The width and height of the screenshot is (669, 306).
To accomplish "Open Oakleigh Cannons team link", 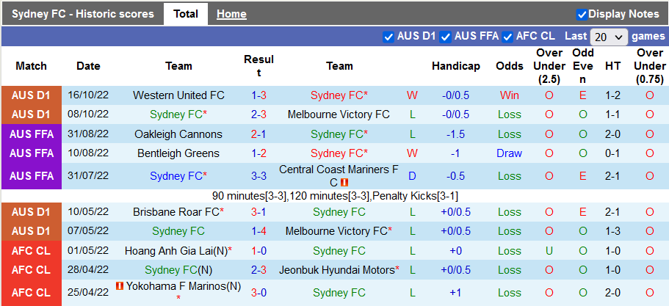I will tap(178, 134).
